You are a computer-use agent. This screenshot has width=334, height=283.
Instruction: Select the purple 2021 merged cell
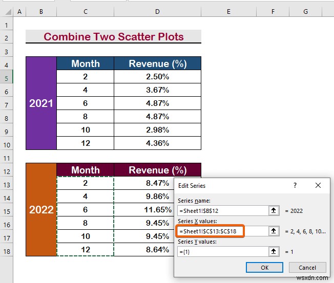[41, 103]
